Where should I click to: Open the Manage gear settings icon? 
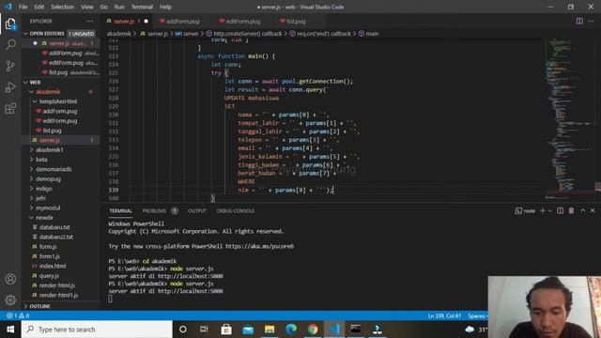pyautogui.click(x=10, y=300)
